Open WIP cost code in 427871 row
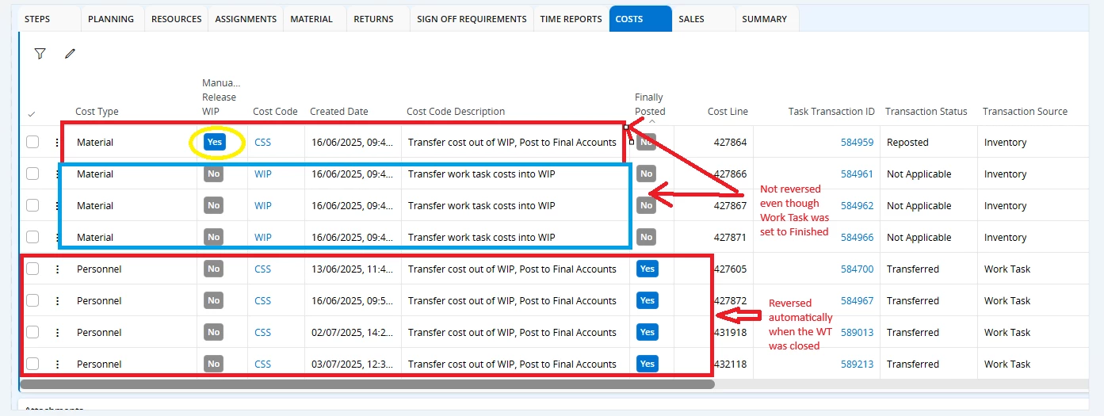 pyautogui.click(x=262, y=238)
